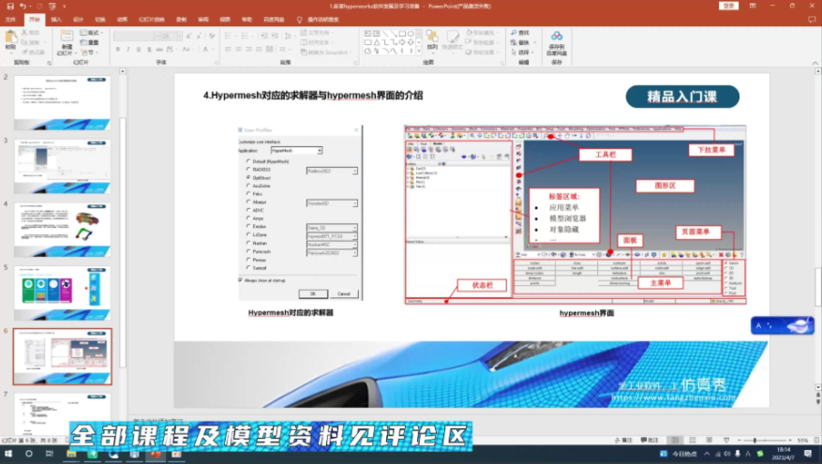This screenshot has width=822, height=464.
Task: Click the 登录 sign-in button
Action: point(728,6)
